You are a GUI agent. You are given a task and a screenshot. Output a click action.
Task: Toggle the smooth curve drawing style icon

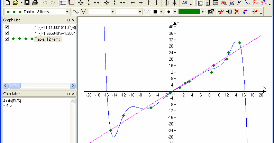pyautogui.click(x=76, y=12)
